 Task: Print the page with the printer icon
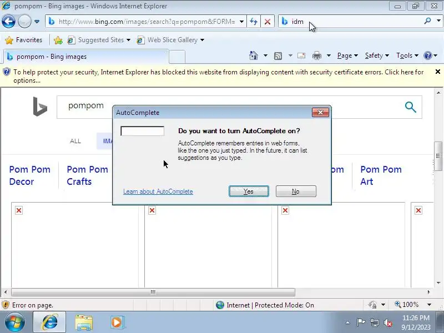click(x=316, y=56)
